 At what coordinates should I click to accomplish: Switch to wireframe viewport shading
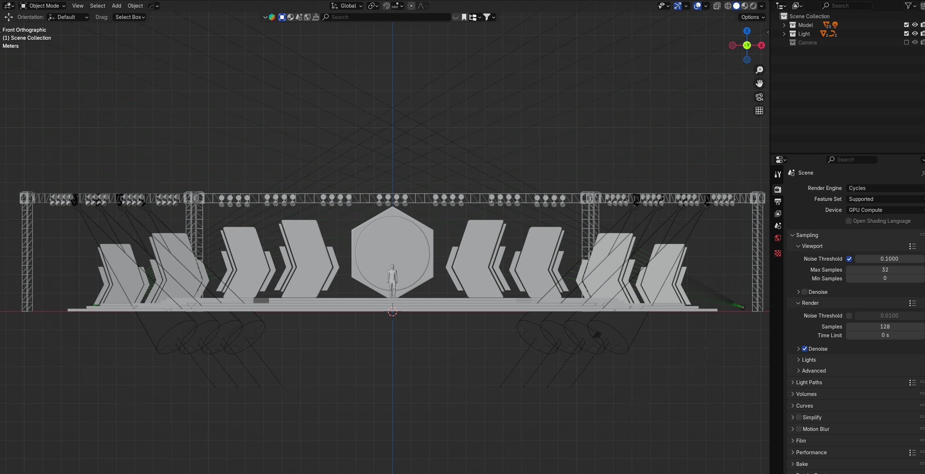point(728,6)
